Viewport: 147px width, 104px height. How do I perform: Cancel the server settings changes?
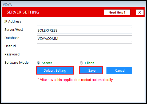click(x=119, y=71)
